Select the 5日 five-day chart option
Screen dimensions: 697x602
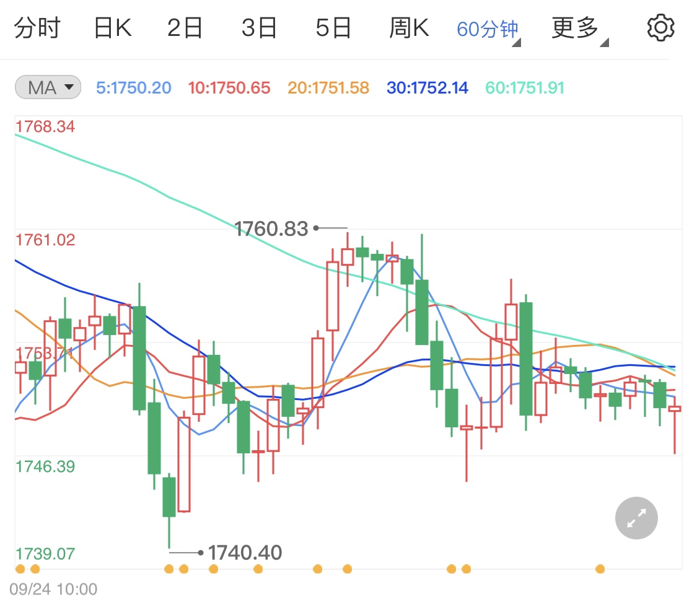(333, 27)
